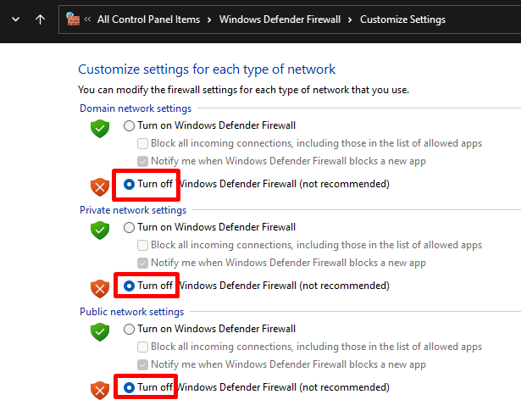Click red shield icon under Public settings

101,390
